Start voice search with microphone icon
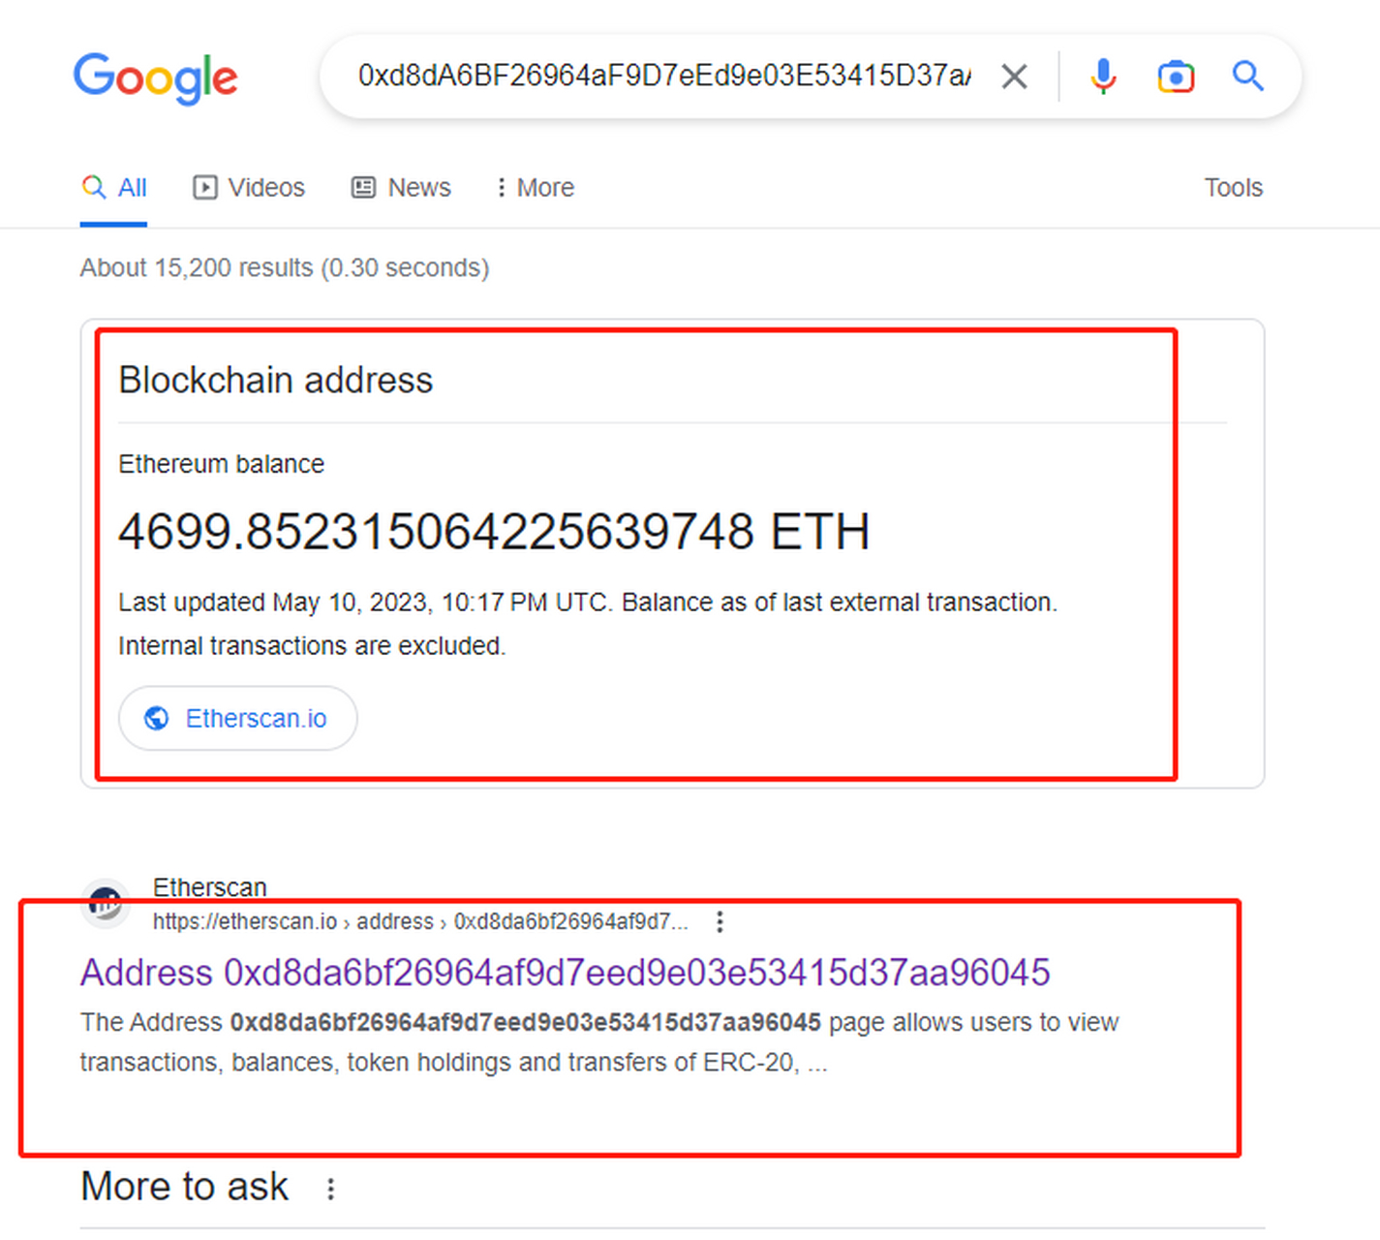The image size is (1380, 1240). [1103, 77]
